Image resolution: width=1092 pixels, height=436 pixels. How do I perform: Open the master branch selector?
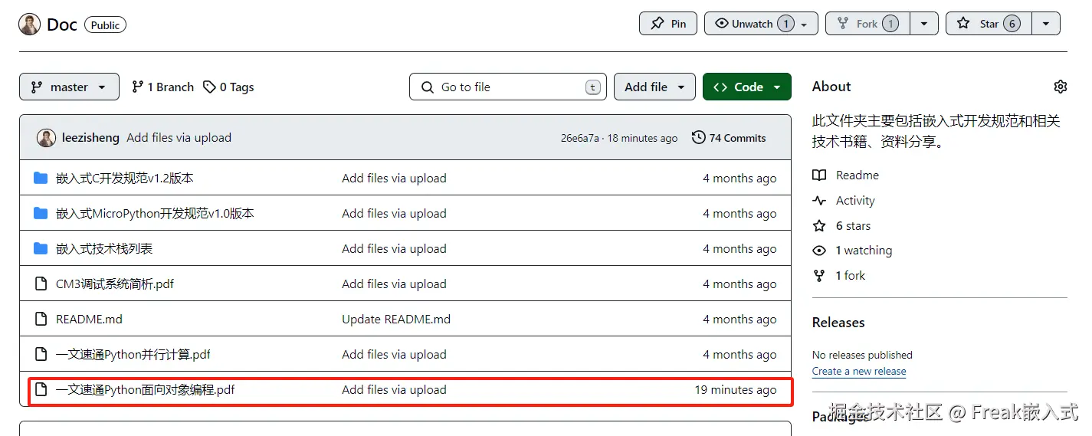coord(69,87)
